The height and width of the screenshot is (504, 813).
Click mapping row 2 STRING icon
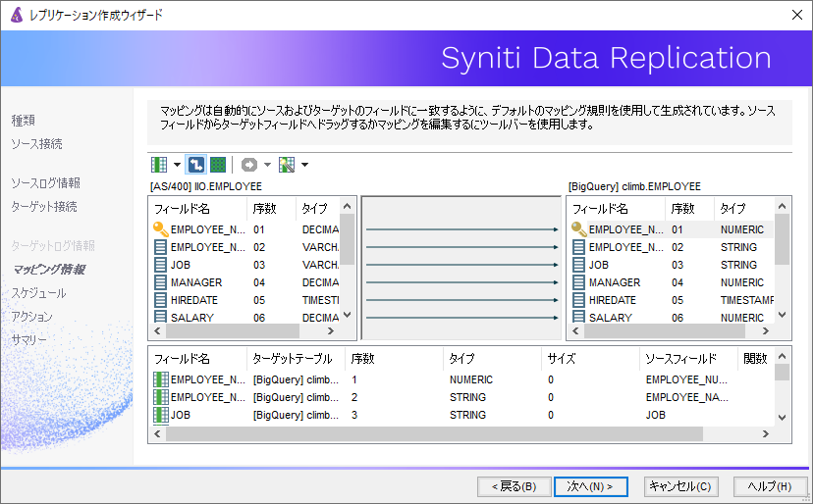click(161, 397)
